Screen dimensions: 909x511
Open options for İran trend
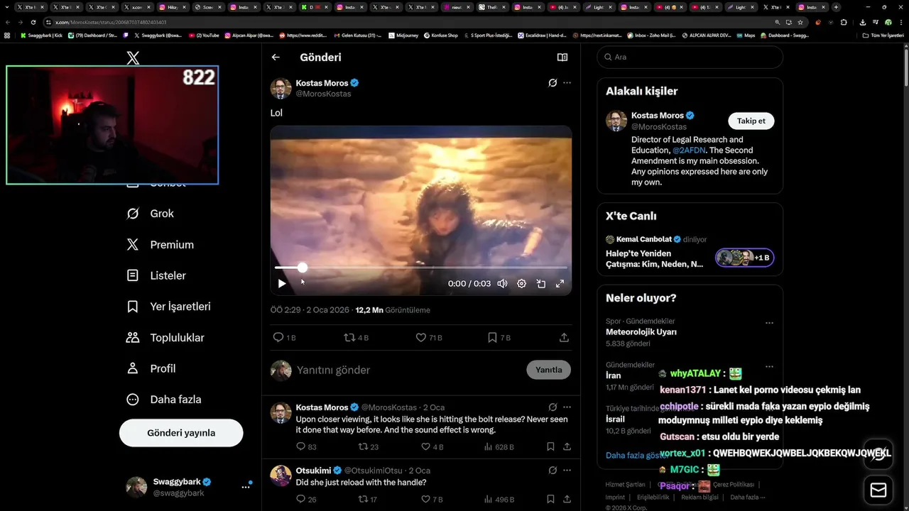coord(769,367)
